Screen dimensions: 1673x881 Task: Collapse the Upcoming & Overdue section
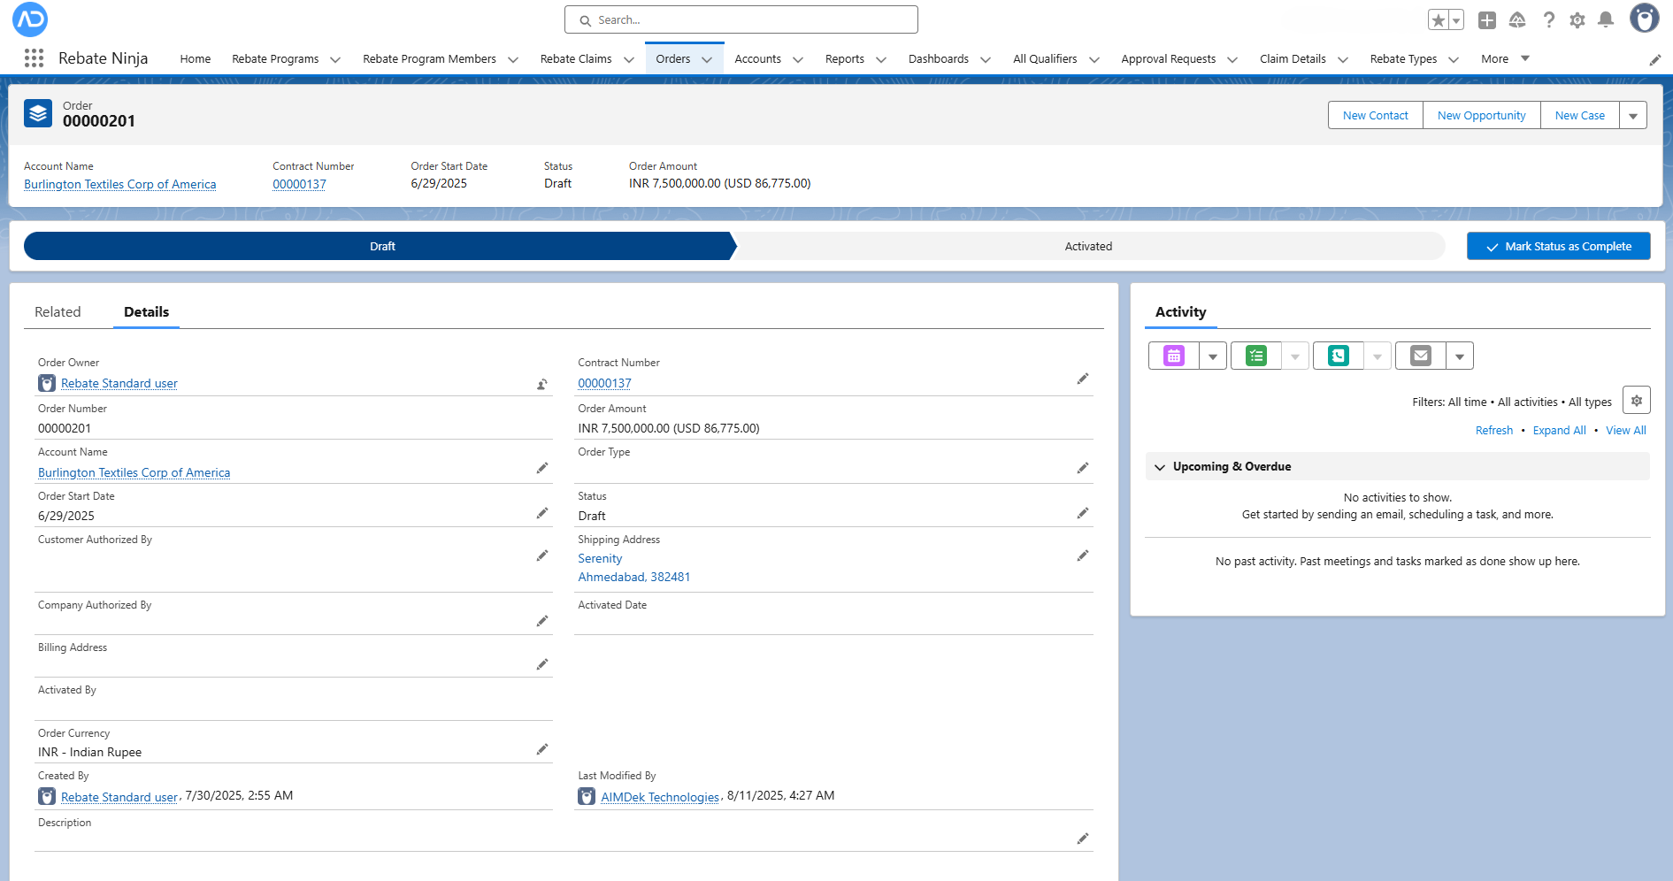1160,467
